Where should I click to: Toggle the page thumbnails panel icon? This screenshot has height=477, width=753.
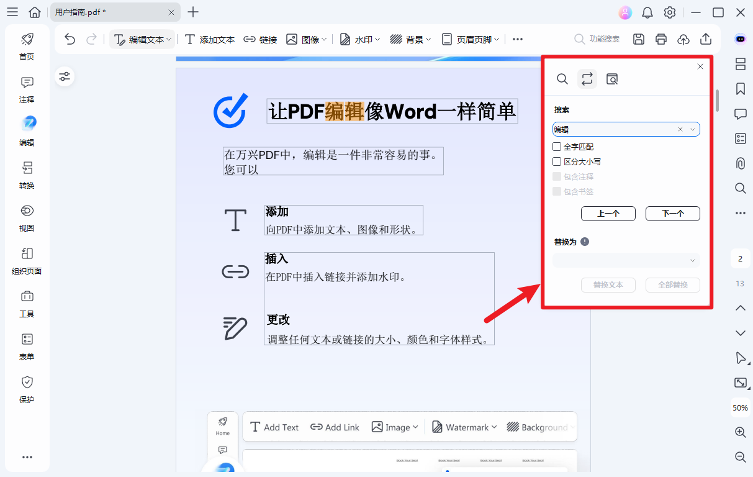pyautogui.click(x=740, y=64)
